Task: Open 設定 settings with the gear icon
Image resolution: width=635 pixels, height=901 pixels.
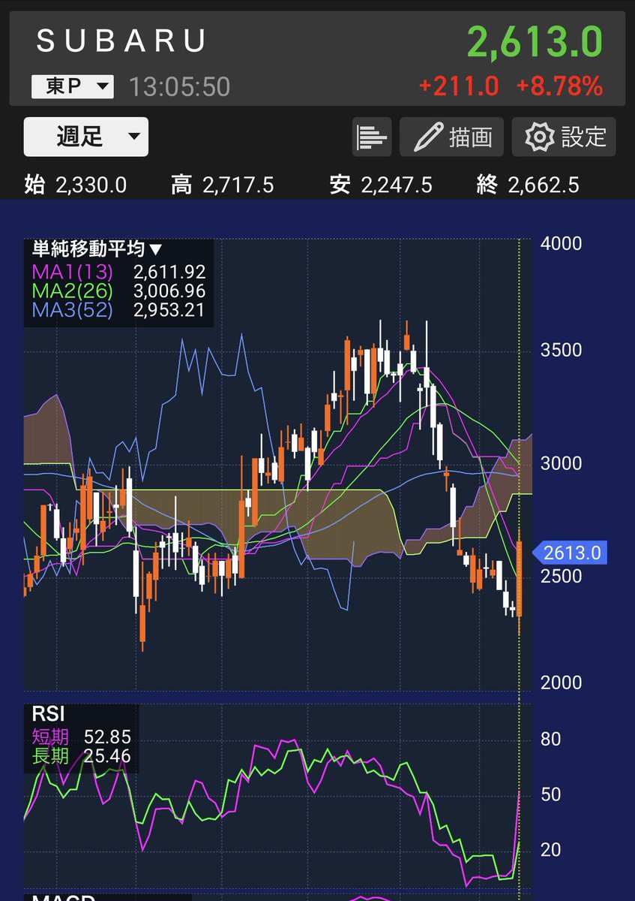Action: click(x=565, y=137)
